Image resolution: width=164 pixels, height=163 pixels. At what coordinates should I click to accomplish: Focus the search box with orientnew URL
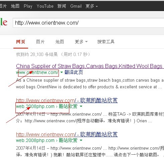(88, 23)
